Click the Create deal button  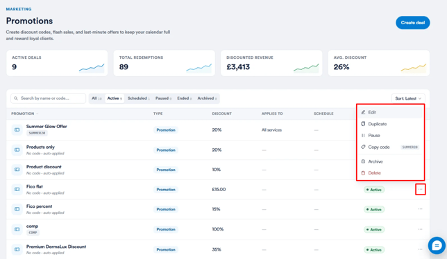[412, 22]
